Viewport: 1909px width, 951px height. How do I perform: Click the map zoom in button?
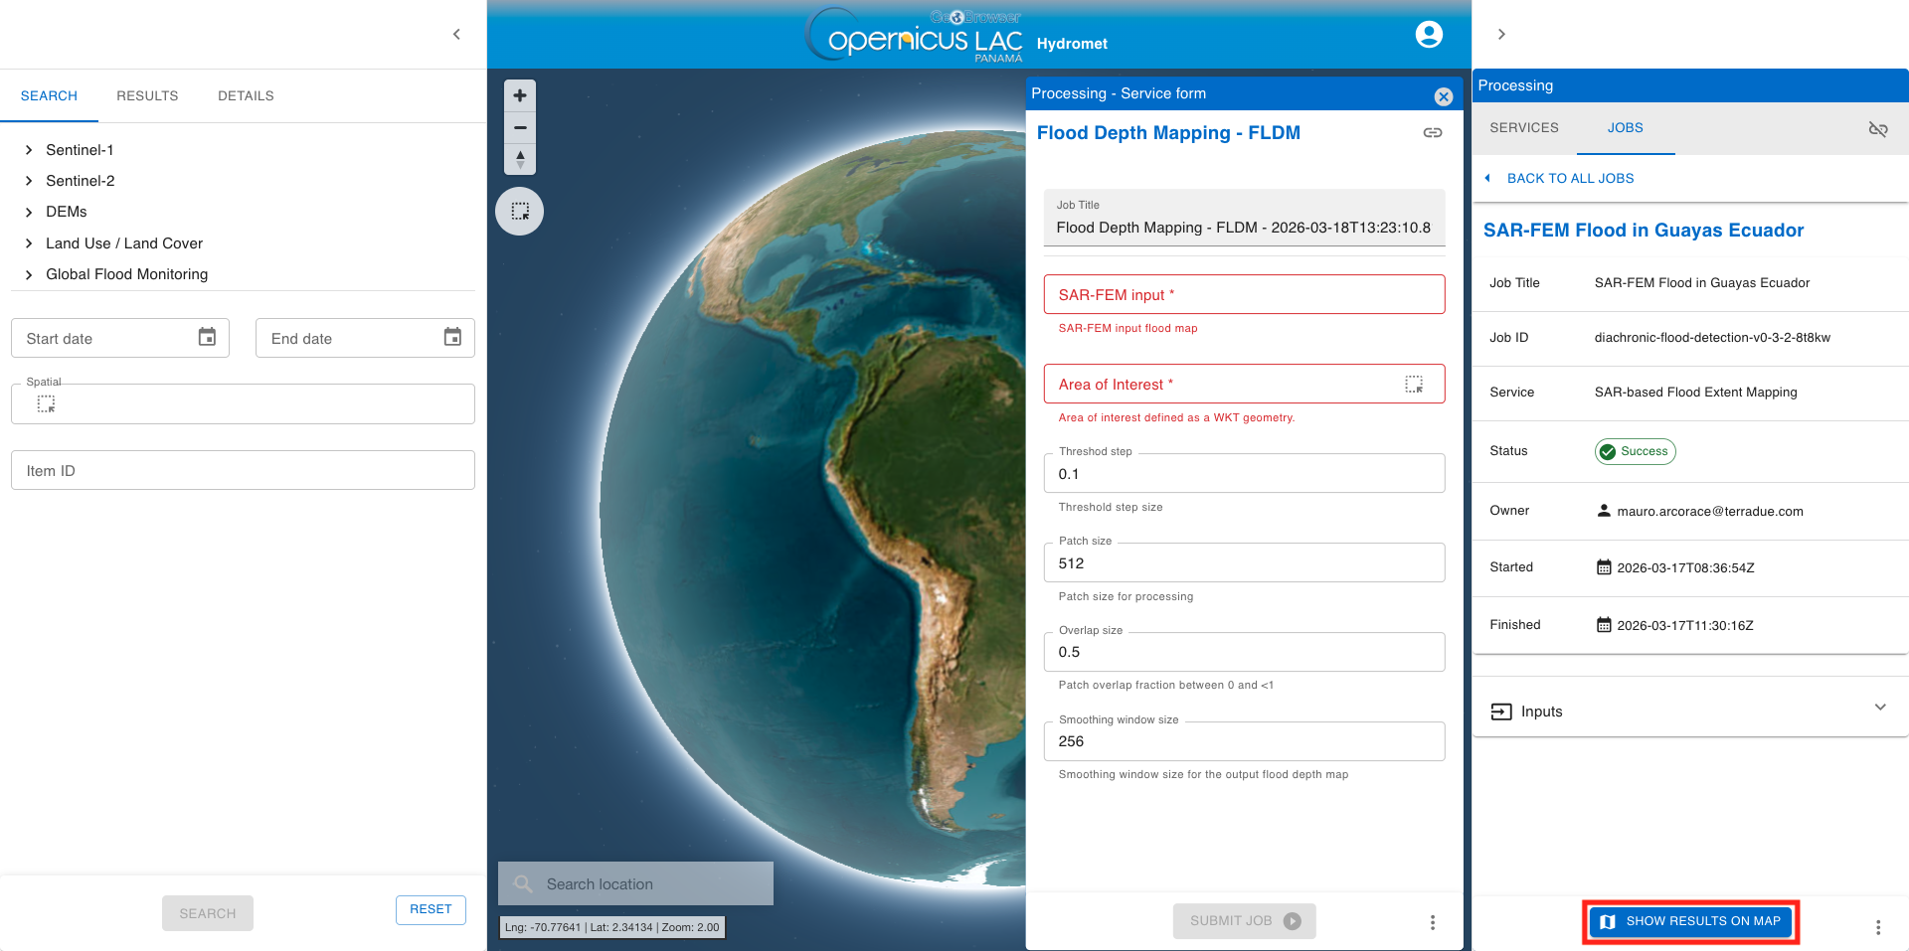click(x=520, y=96)
